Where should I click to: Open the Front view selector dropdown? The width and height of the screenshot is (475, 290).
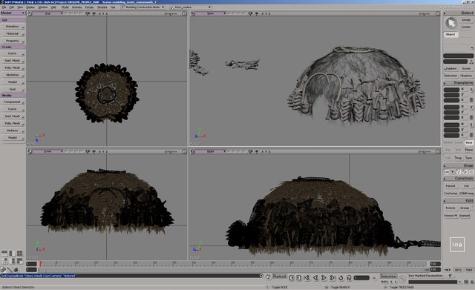point(47,151)
